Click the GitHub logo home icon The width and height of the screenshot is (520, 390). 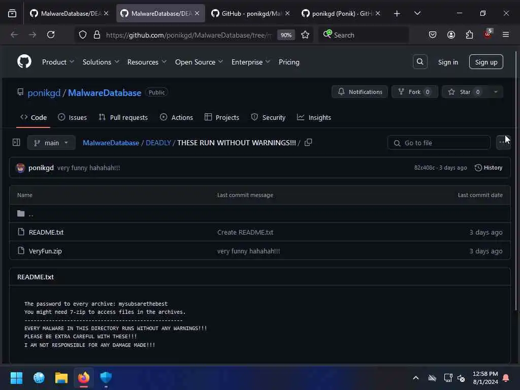24,61
